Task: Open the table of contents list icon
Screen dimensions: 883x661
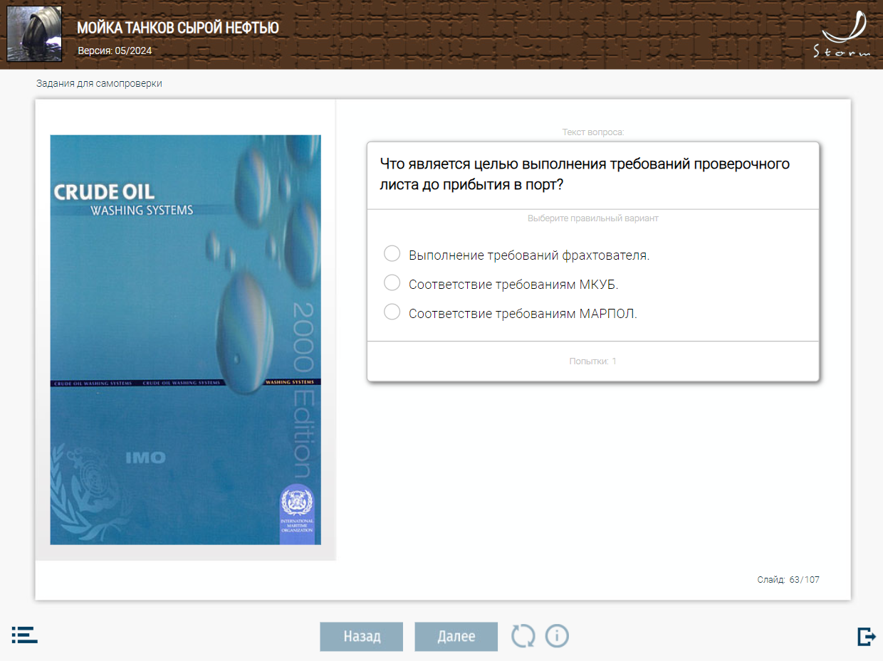Action: click(24, 635)
